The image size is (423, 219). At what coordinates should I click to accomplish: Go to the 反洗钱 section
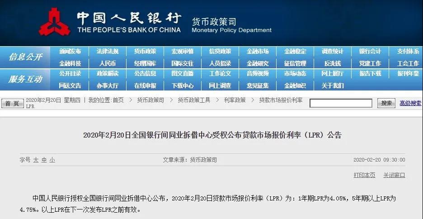tap(332, 64)
